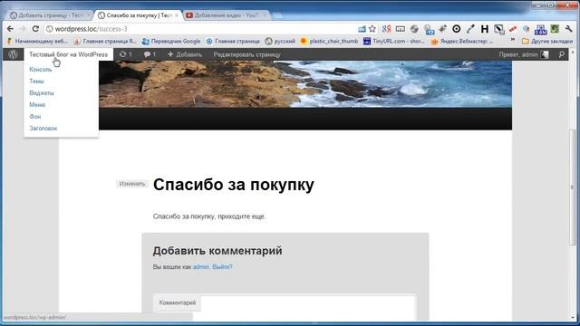Viewport: 580px width, 326px height.
Task: Select 'Меню' from the site menu
Action: [37, 105]
